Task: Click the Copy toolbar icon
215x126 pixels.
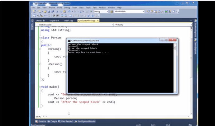Action: (x=61, y=12)
